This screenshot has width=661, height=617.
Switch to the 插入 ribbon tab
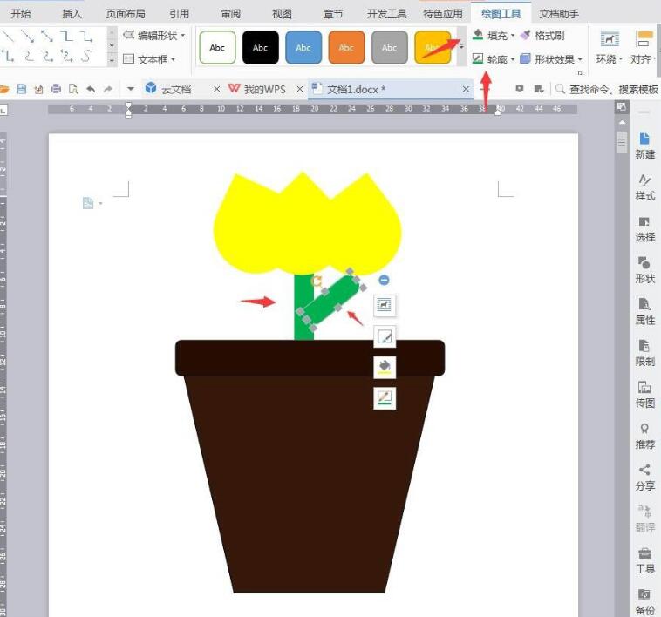[x=72, y=14]
